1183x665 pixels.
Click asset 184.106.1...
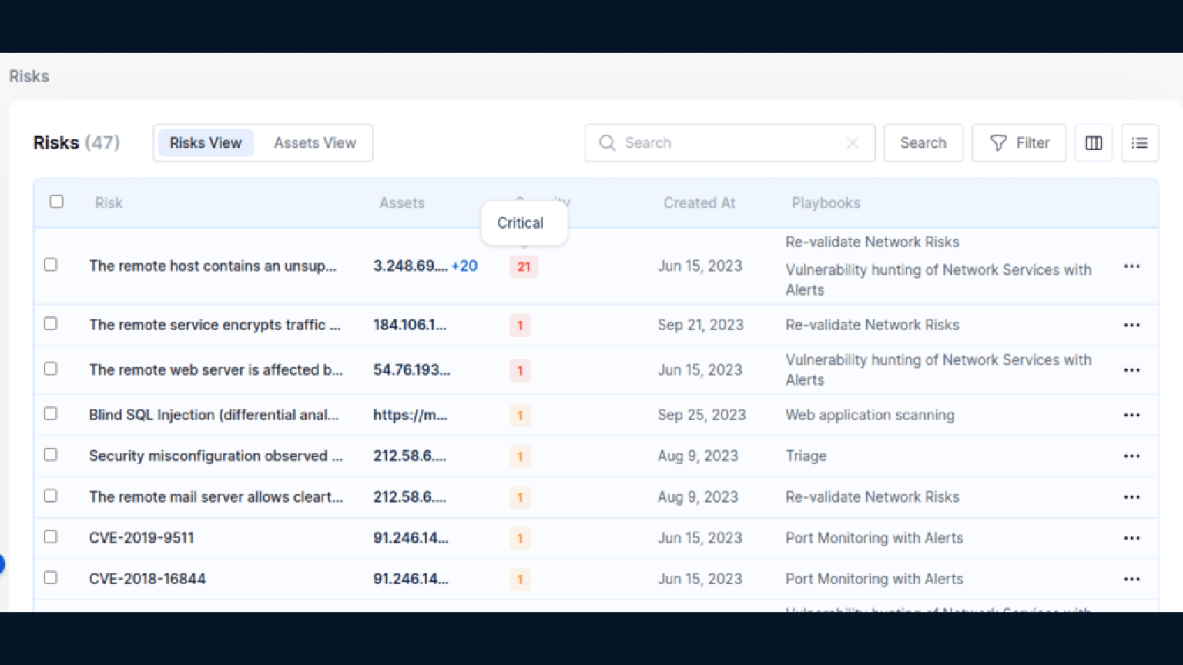(410, 325)
